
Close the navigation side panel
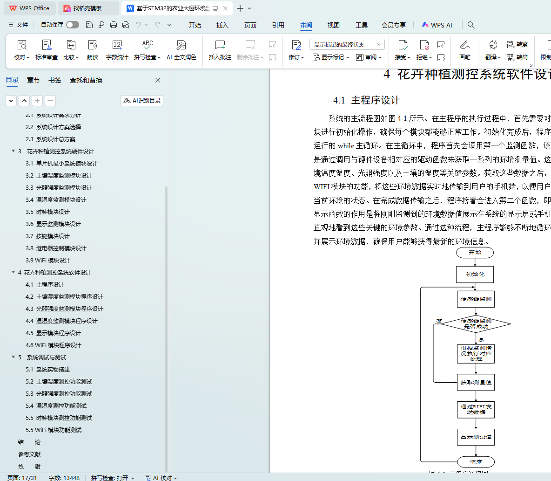tap(158, 80)
